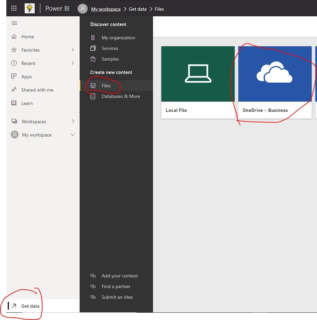Click the Shared with me people icon

coord(14,90)
